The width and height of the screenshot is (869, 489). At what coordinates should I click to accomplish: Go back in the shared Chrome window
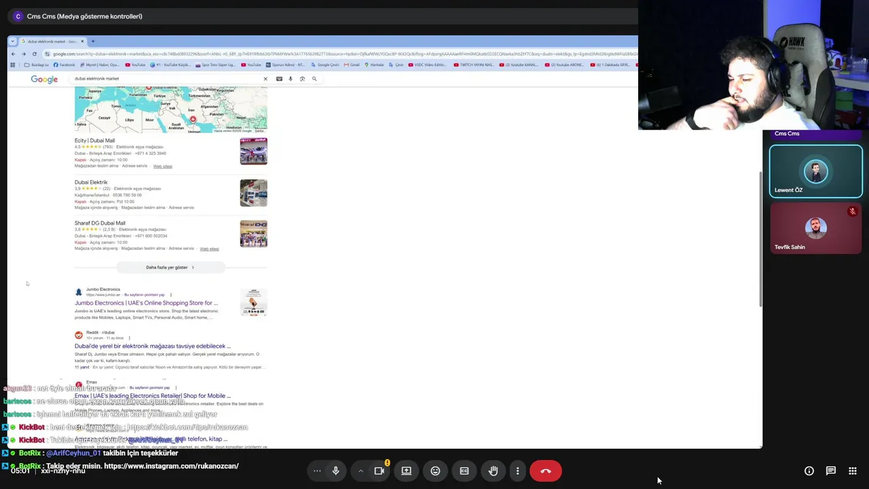13,54
